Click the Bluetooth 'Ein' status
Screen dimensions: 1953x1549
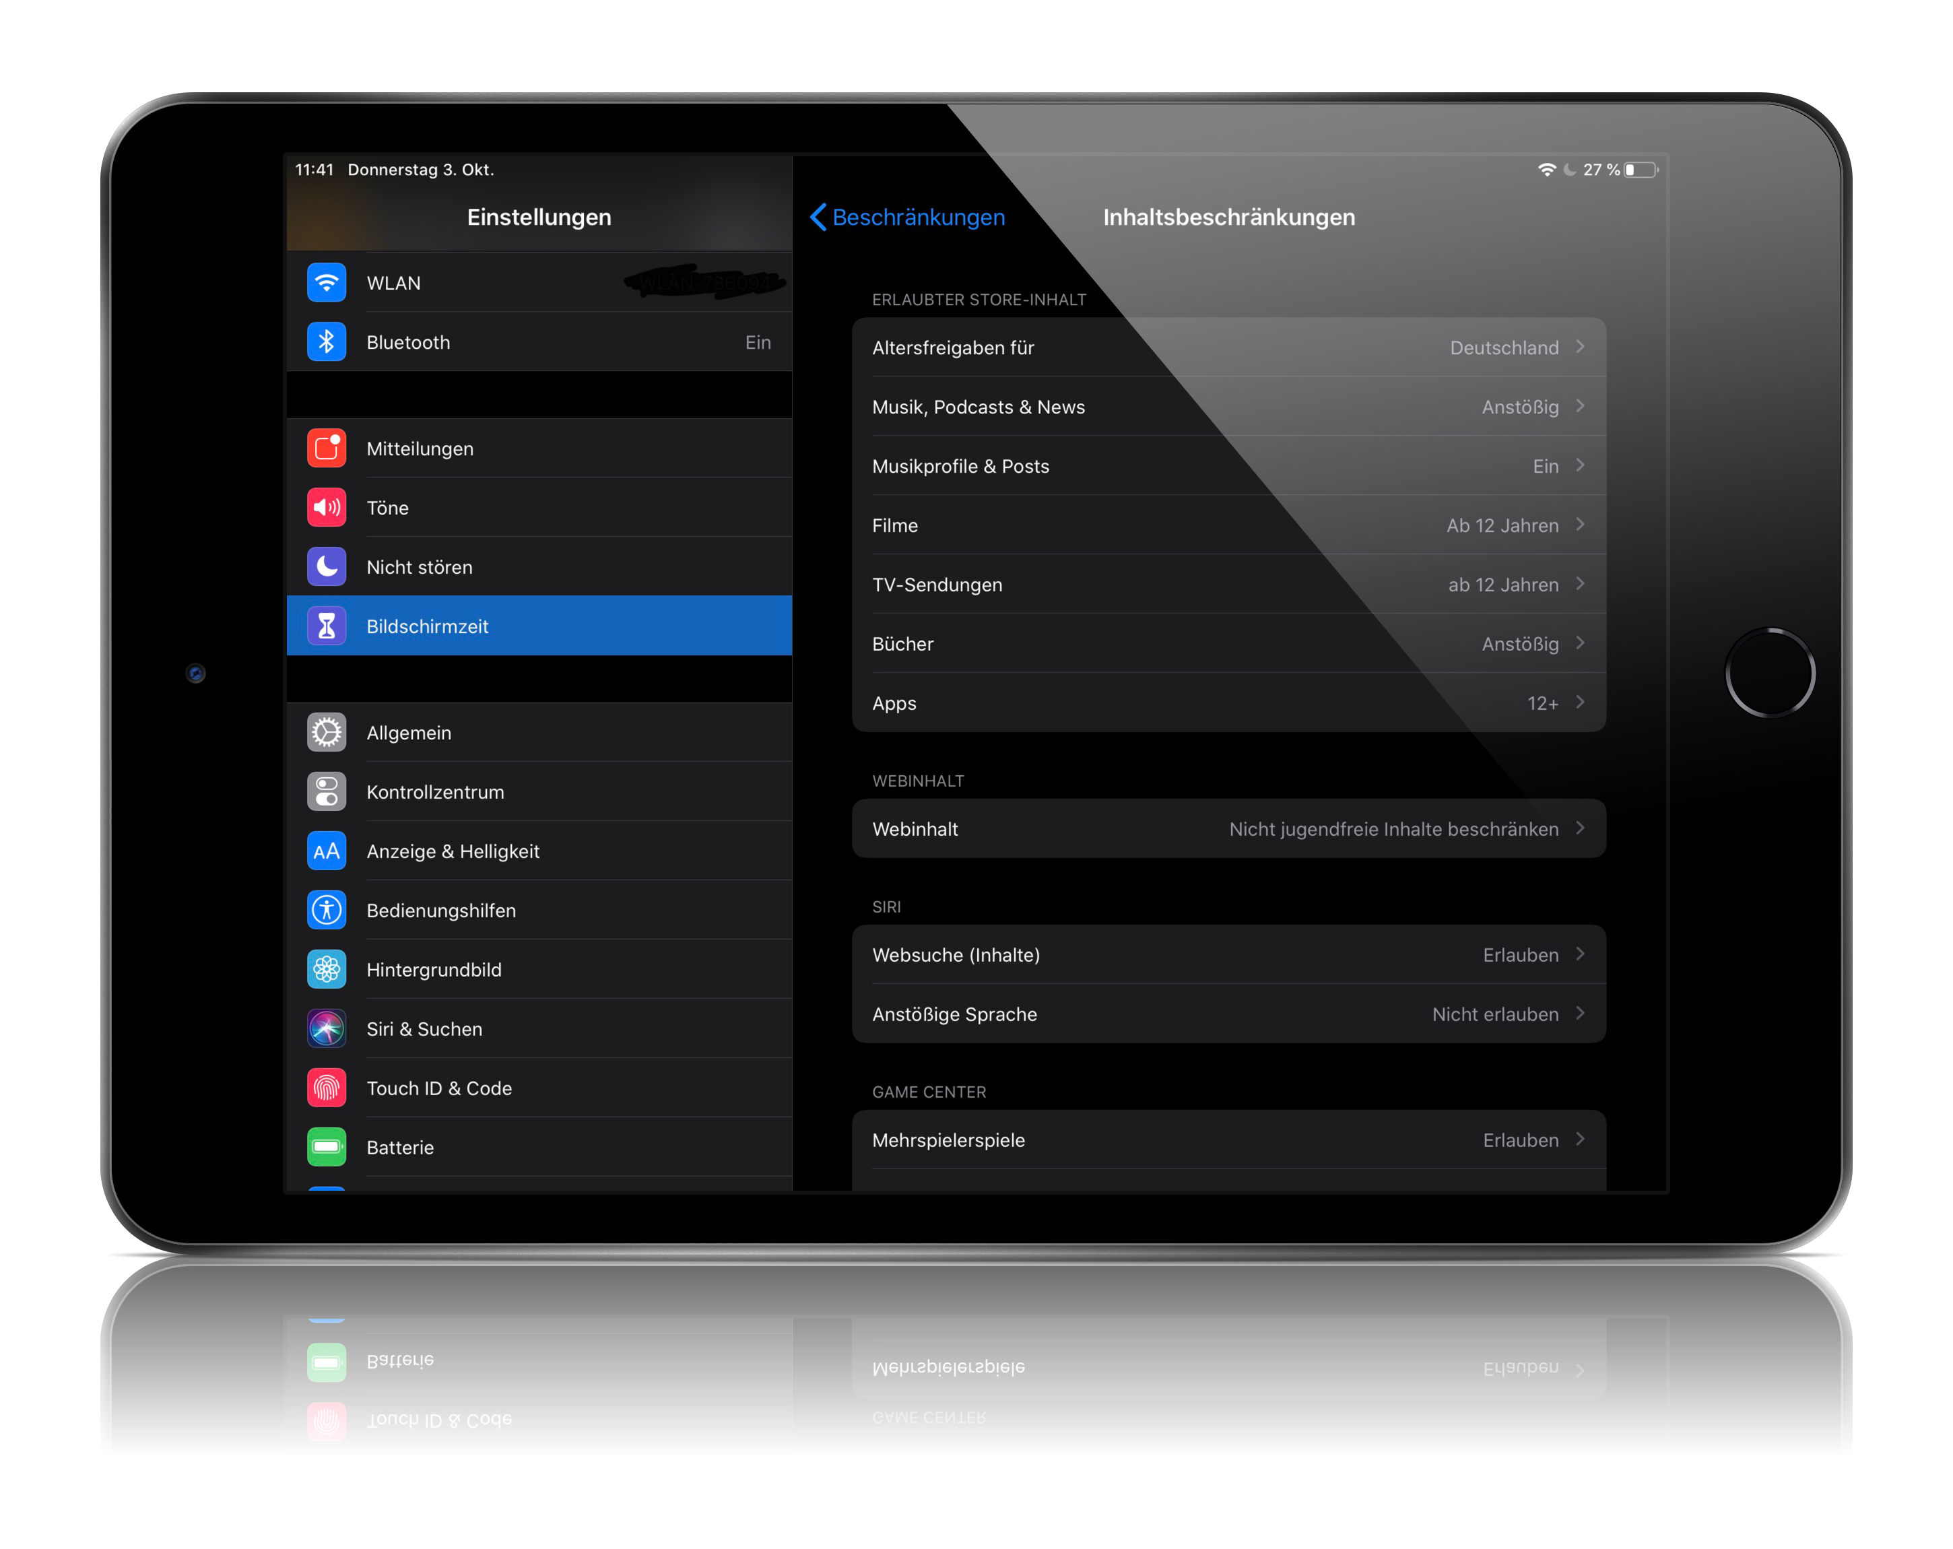tap(758, 342)
